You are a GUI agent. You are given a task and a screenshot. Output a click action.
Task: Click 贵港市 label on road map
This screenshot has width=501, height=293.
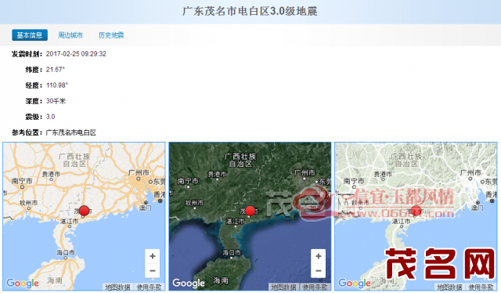pos(51,174)
